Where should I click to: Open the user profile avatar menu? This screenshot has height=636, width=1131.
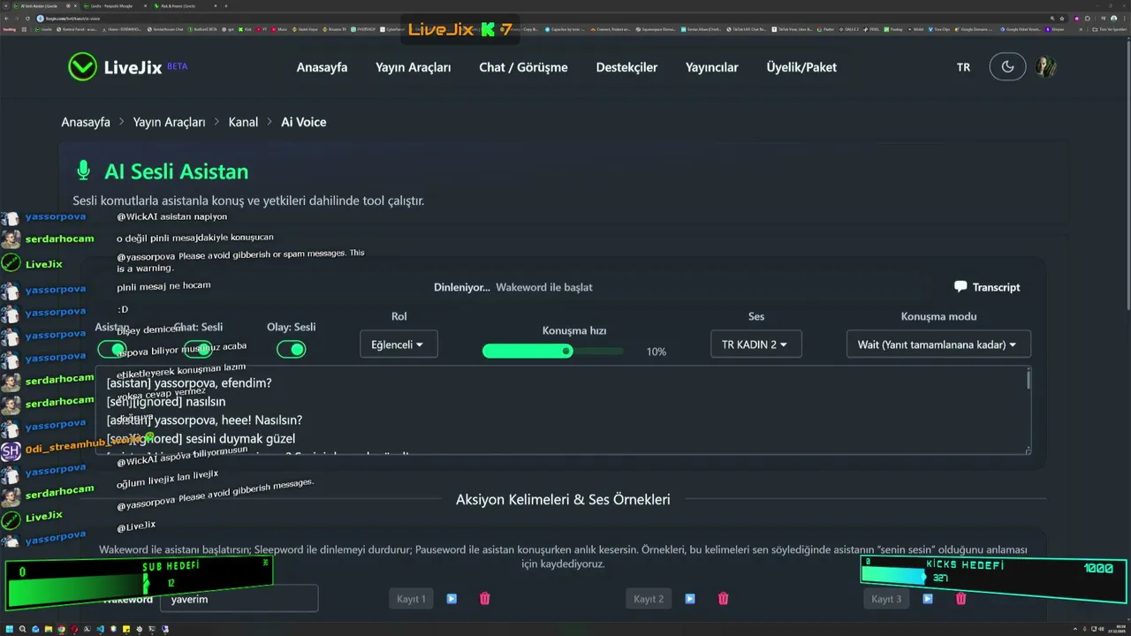click(x=1046, y=67)
